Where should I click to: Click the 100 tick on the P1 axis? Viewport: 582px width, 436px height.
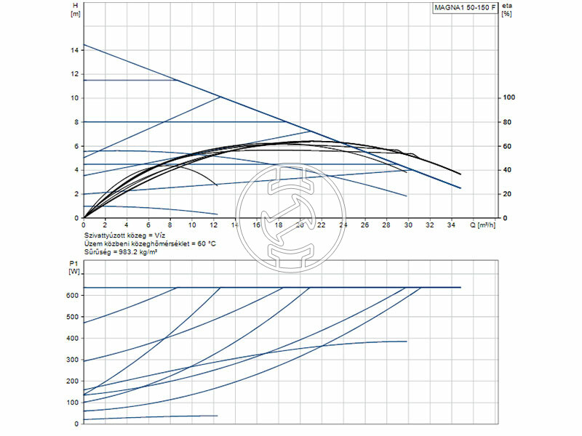click(x=73, y=402)
